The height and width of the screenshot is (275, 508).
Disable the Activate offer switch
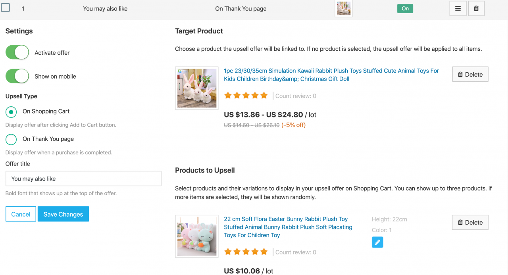(x=17, y=52)
